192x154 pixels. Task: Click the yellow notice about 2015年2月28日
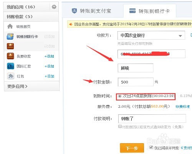tap(130, 24)
